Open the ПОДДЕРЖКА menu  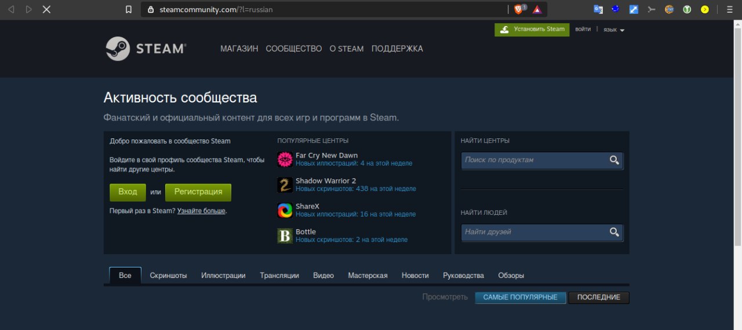397,49
